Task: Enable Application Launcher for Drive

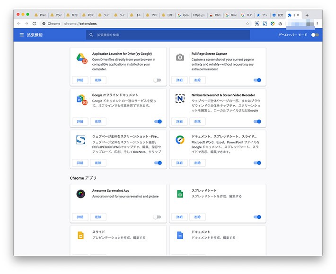Action: tap(157, 80)
